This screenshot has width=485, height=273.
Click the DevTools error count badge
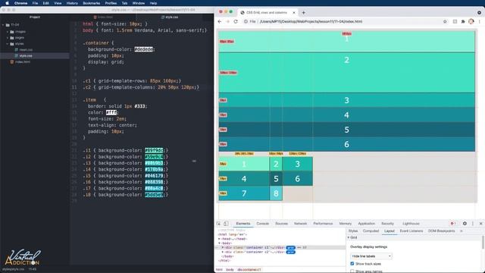pos(453,224)
